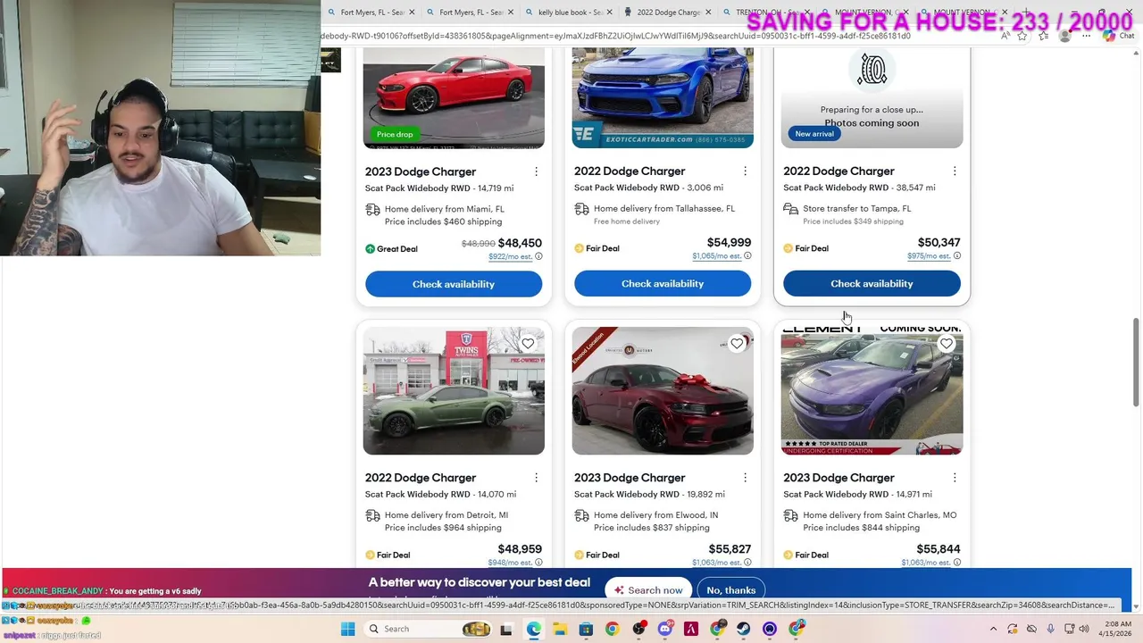
Task: Open Windows Start menu
Action: tap(347, 629)
